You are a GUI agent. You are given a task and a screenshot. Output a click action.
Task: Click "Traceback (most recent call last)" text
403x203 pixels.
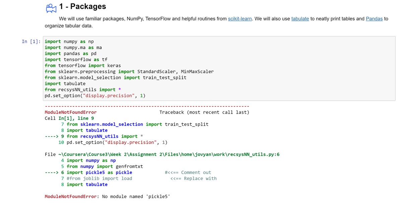click(204, 112)
